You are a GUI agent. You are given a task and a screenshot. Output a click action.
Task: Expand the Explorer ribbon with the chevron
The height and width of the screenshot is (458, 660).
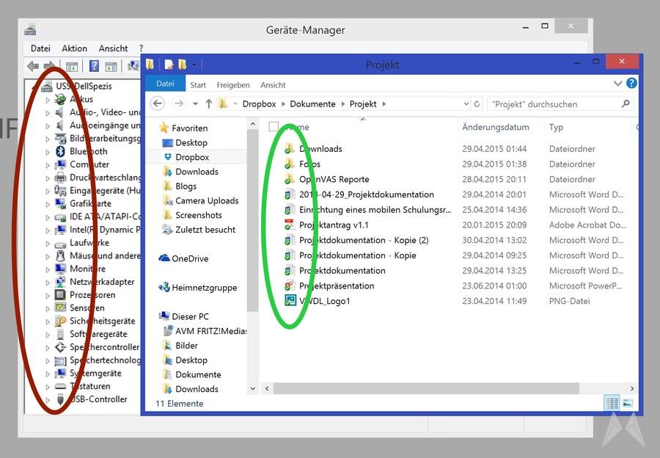618,84
